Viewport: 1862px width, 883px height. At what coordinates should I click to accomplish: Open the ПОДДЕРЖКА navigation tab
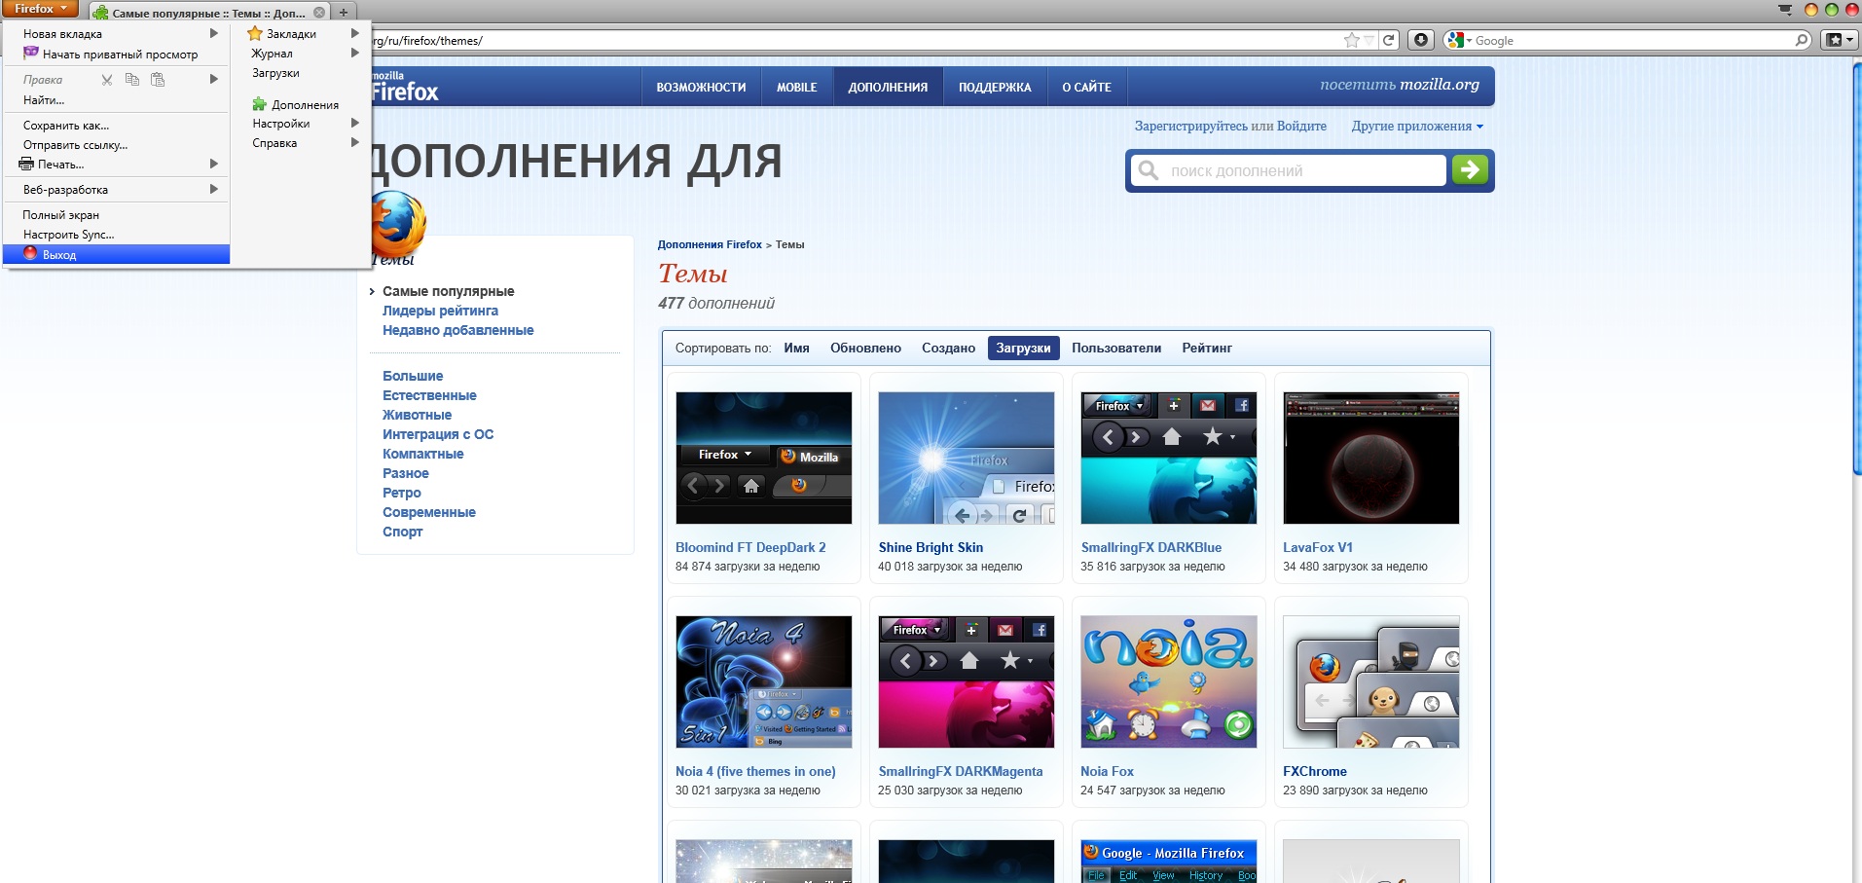(x=995, y=87)
